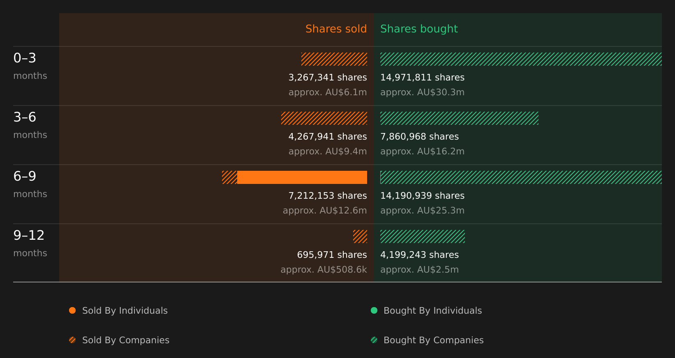
Task: Click the Shares sold column header
Action: (336, 29)
